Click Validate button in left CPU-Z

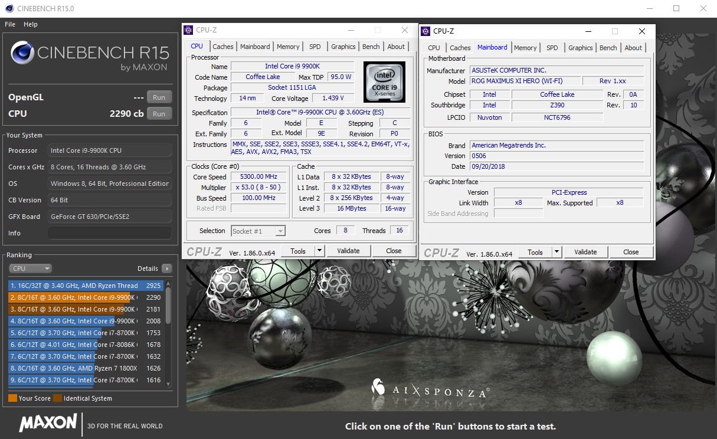tap(348, 251)
